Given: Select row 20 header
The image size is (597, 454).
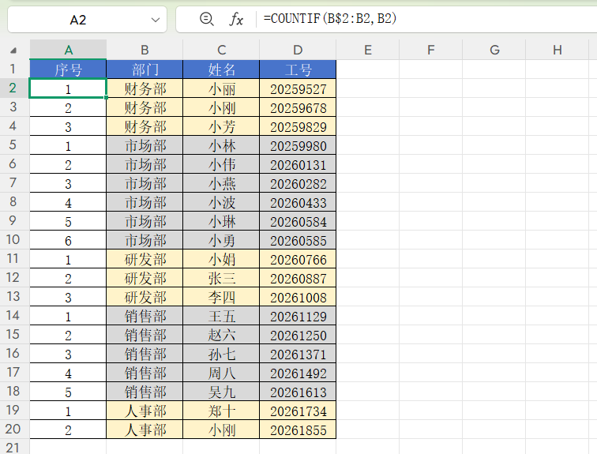Looking at the screenshot, I should click(x=13, y=430).
